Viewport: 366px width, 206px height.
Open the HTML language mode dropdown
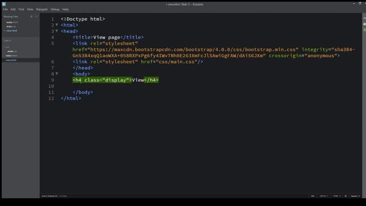(x=337, y=196)
